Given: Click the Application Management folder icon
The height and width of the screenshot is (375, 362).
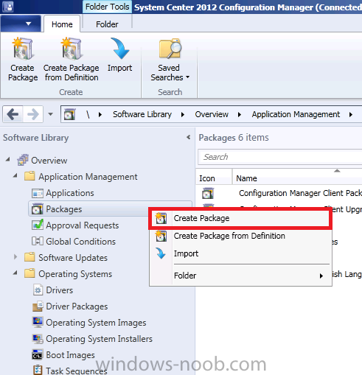Looking at the screenshot, I should 29,176.
